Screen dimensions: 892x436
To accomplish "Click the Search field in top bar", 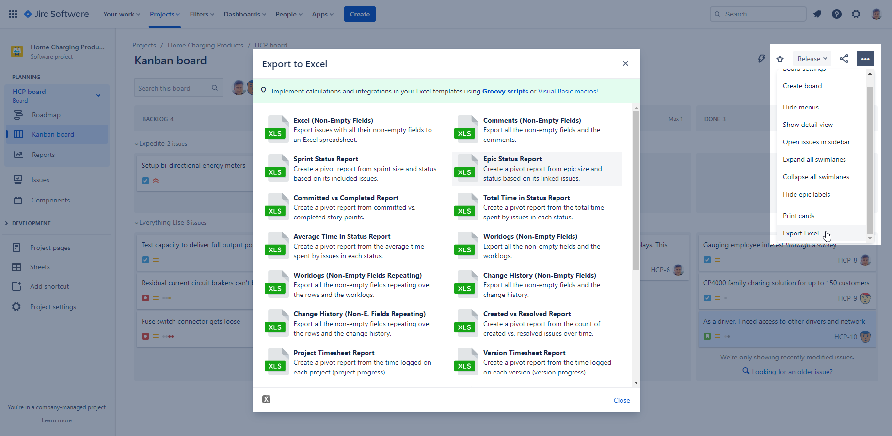I will (x=758, y=14).
